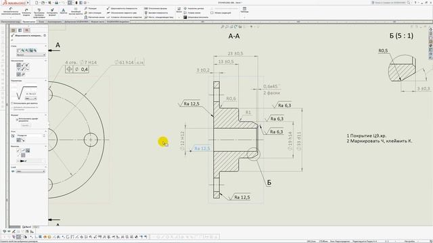Select the Лист1 sheet tab
Screen dimensions: 433x243
pos(26,227)
